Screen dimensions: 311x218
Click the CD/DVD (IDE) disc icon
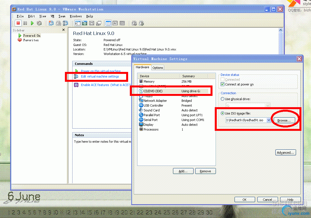tap(141, 91)
